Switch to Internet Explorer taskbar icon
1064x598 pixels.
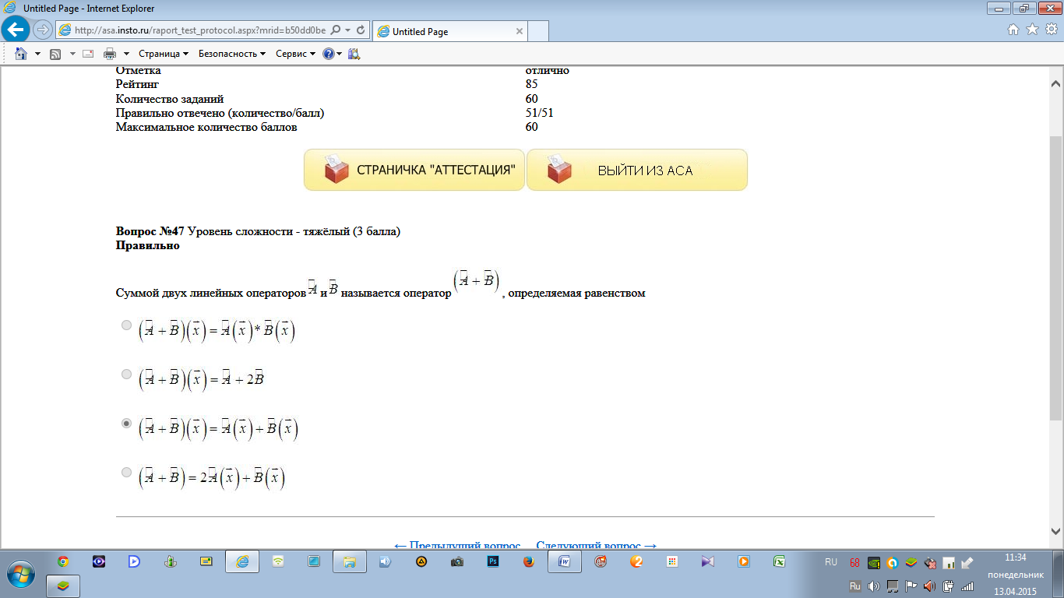[x=242, y=561]
